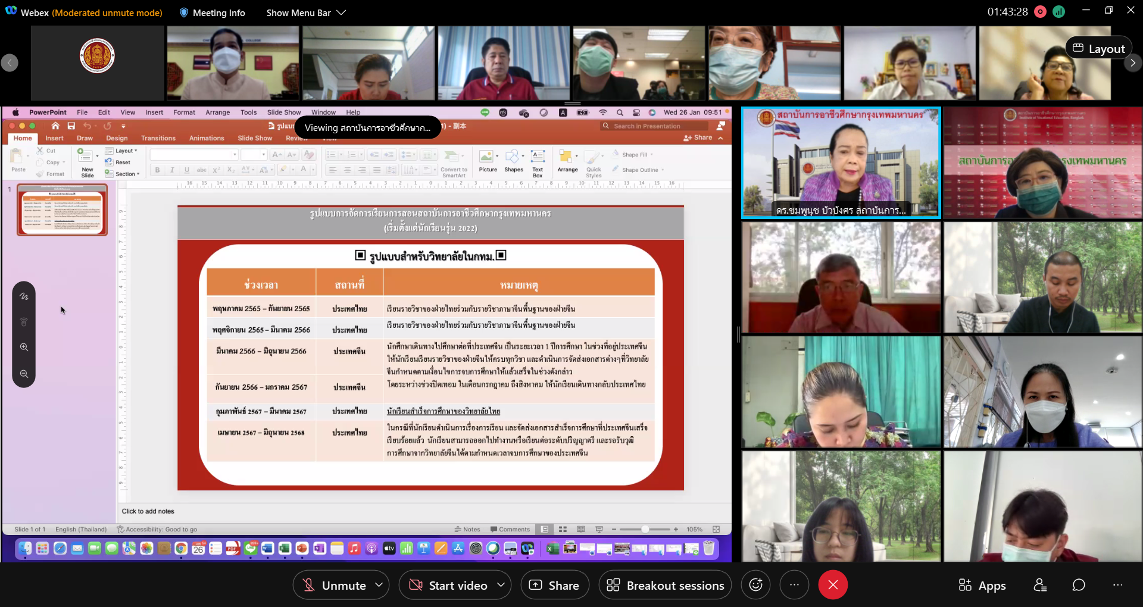Viewport: 1143px width, 607px height.
Task: Open Tools menu in Mac menu bar
Action: [x=249, y=112]
